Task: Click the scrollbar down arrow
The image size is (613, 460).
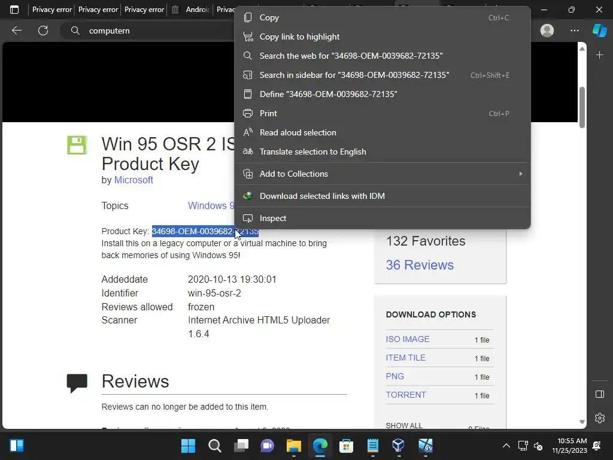Action: point(582,422)
